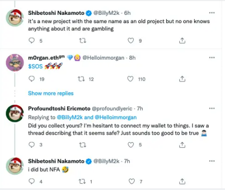Retweet the $SOS rockets tweet
Screen dimensions: 225x190
81,79
